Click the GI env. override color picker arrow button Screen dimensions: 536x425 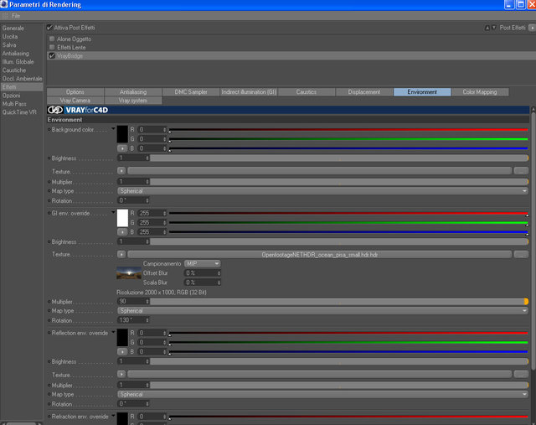tap(122, 232)
